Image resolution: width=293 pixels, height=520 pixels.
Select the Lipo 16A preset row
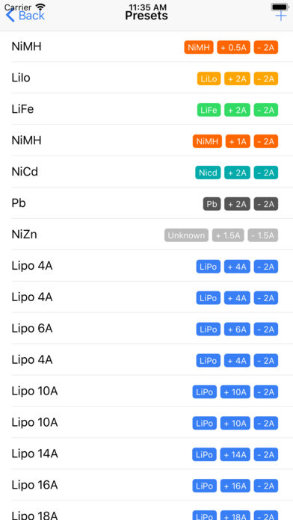click(x=146, y=485)
